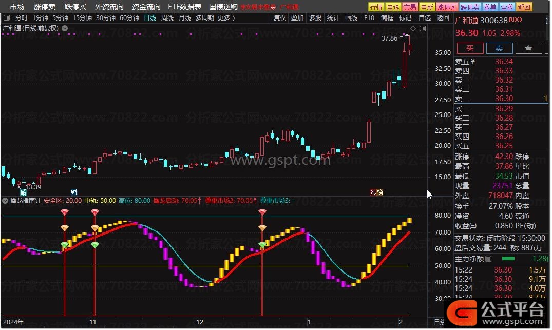The height and width of the screenshot is (330, 552).
Task: Open the 主力净额 list icon
Action: click(x=488, y=259)
